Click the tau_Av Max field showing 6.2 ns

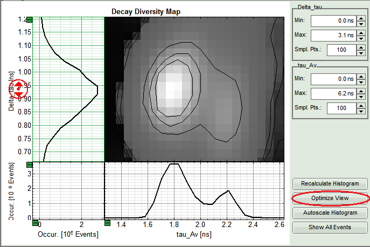point(333,93)
